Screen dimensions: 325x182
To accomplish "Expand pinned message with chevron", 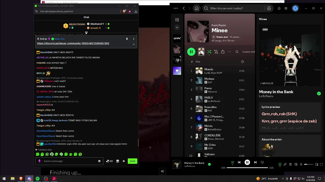I will point(134,44).
